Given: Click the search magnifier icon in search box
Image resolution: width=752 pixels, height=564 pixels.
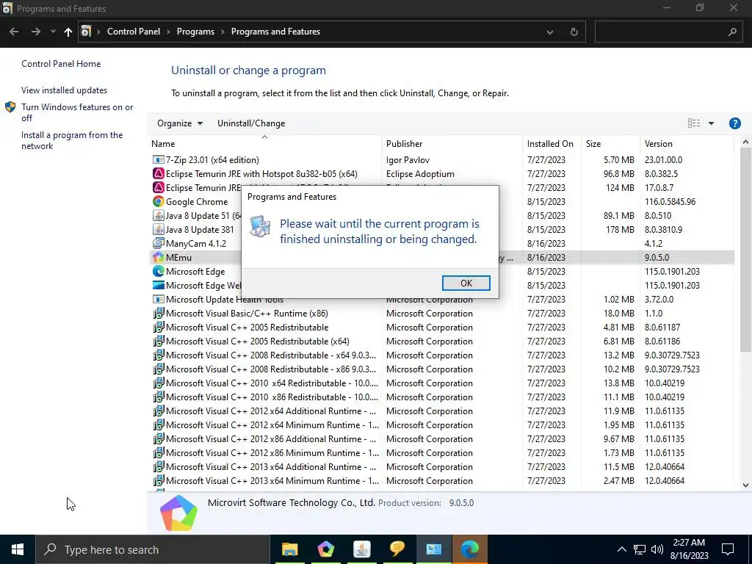Looking at the screenshot, I should point(732,32).
